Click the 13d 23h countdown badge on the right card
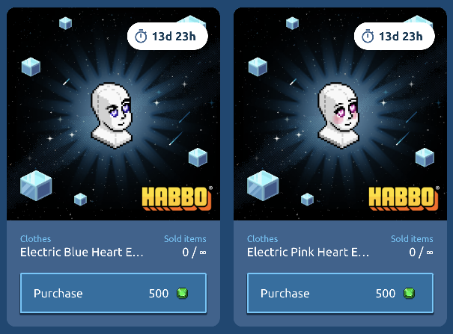The image size is (453, 334). [395, 37]
